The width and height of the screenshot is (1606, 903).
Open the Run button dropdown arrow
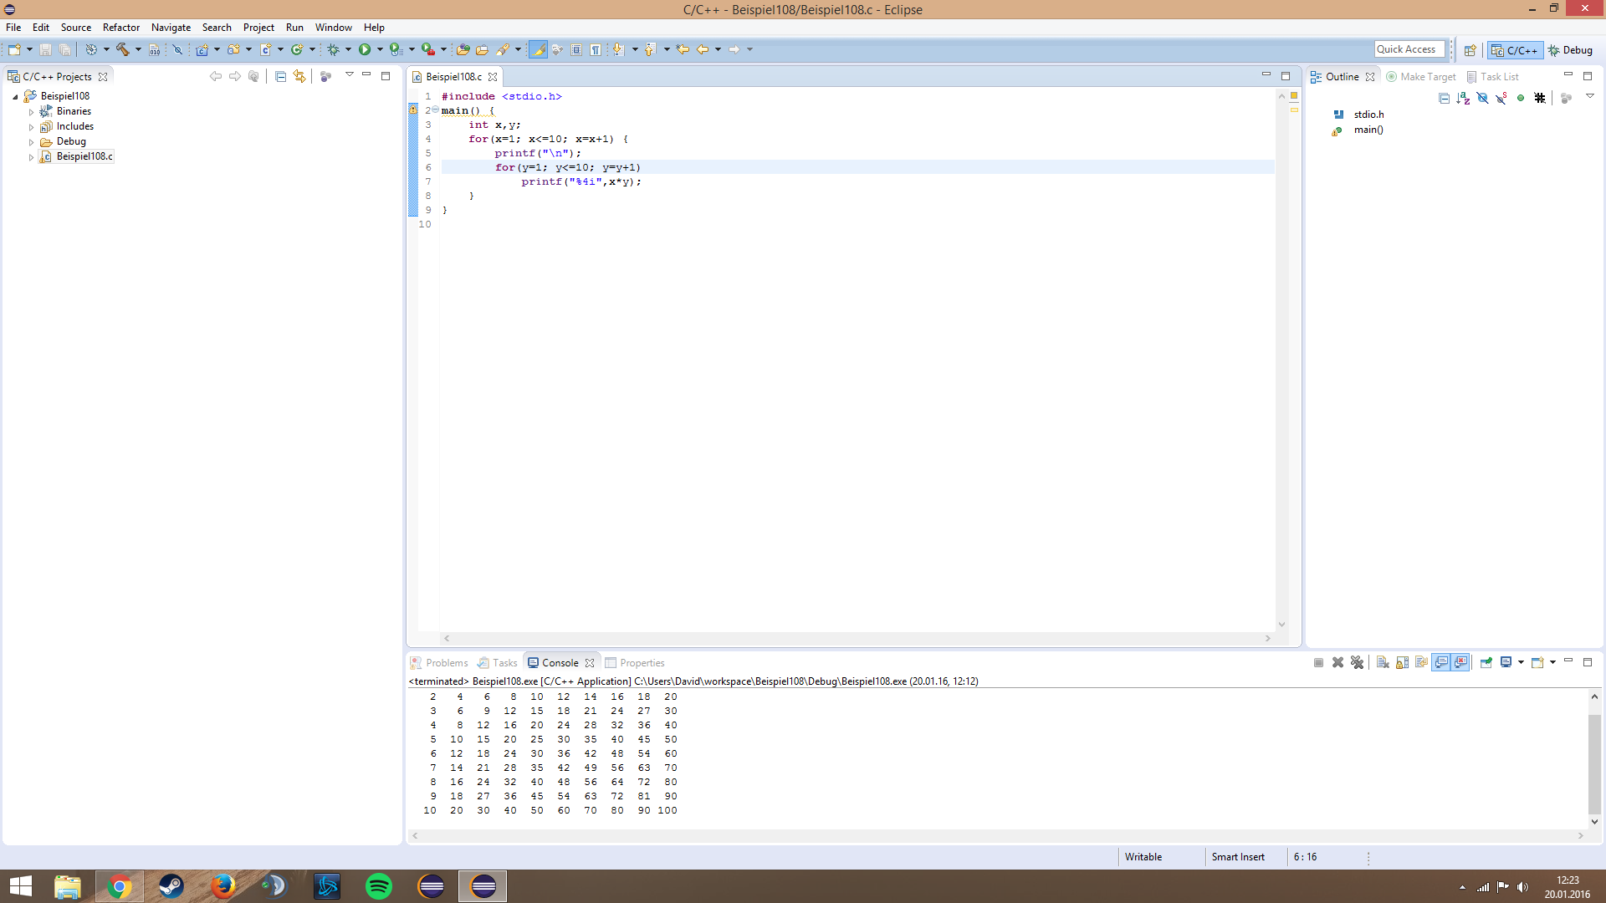pyautogui.click(x=380, y=49)
